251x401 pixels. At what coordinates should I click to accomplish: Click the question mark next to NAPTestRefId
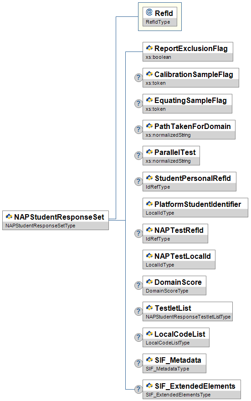click(138, 233)
